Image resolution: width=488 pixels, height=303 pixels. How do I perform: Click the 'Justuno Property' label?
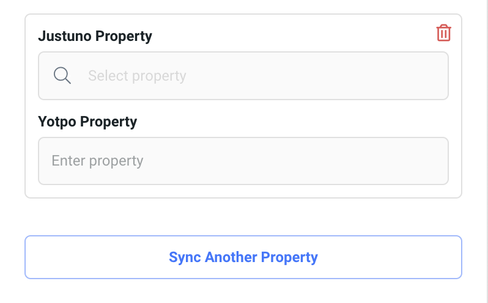(x=95, y=36)
